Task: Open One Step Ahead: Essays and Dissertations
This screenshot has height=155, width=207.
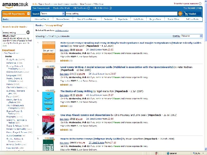Action: (x=85, y=115)
